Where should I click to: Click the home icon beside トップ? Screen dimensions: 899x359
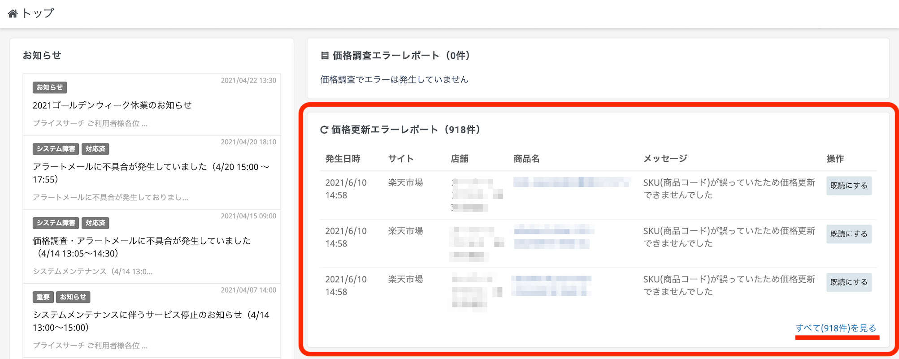13,13
